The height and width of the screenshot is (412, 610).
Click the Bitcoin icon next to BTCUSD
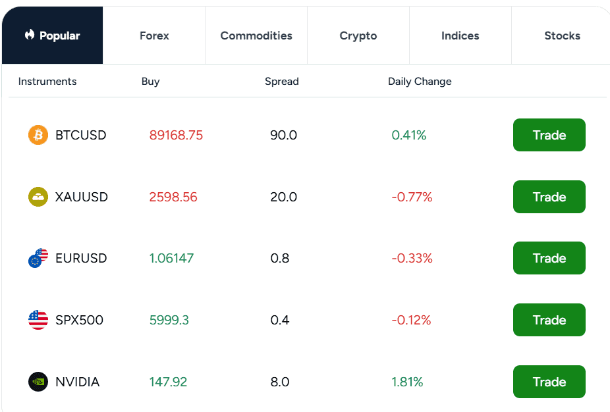[x=38, y=135]
